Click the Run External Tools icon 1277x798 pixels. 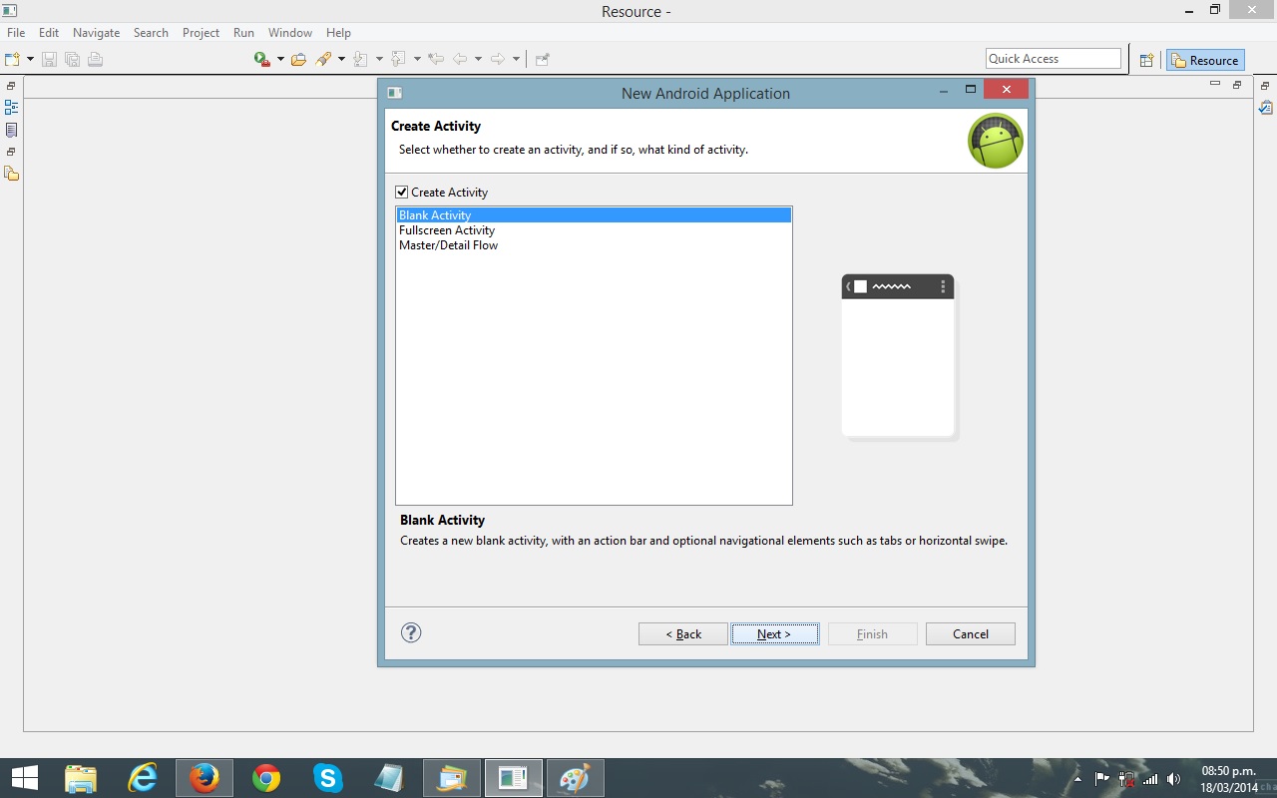pyautogui.click(x=262, y=59)
